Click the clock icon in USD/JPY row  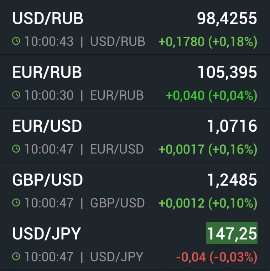click(x=16, y=257)
